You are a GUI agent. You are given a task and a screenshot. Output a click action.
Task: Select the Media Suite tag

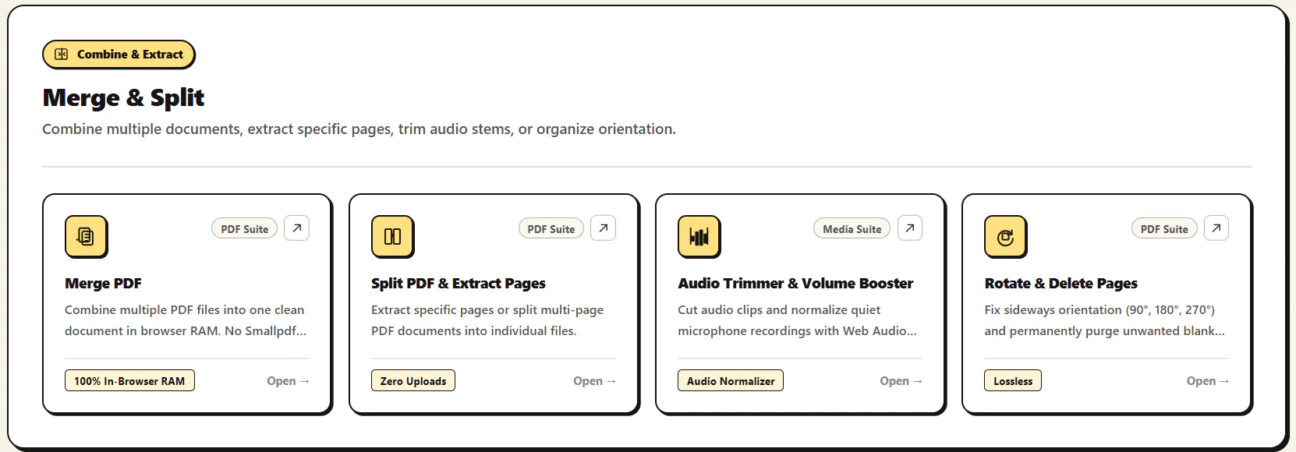click(x=852, y=229)
